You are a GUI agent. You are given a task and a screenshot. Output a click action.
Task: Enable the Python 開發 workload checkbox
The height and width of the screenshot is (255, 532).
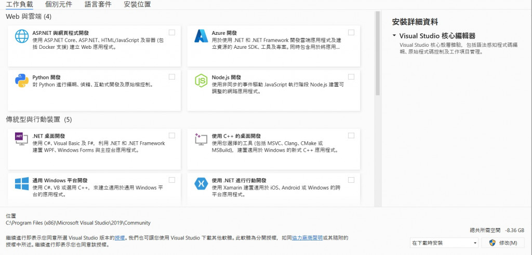click(172, 77)
